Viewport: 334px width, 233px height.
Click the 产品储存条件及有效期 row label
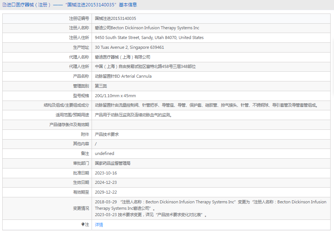(69, 125)
